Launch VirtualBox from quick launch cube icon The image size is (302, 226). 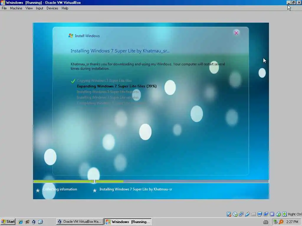(34, 222)
